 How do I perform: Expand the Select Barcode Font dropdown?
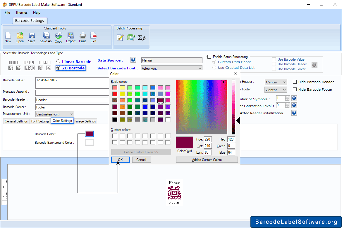point(200,68)
